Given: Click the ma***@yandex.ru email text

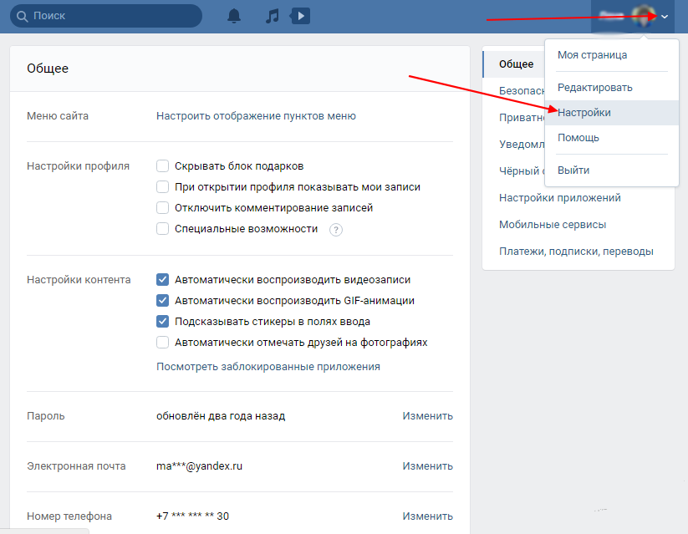Looking at the screenshot, I should point(199,466).
